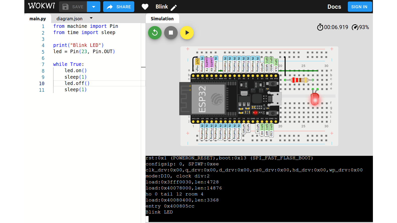The image size is (397, 223).
Task: Open the Docs link
Action: pos(334,7)
